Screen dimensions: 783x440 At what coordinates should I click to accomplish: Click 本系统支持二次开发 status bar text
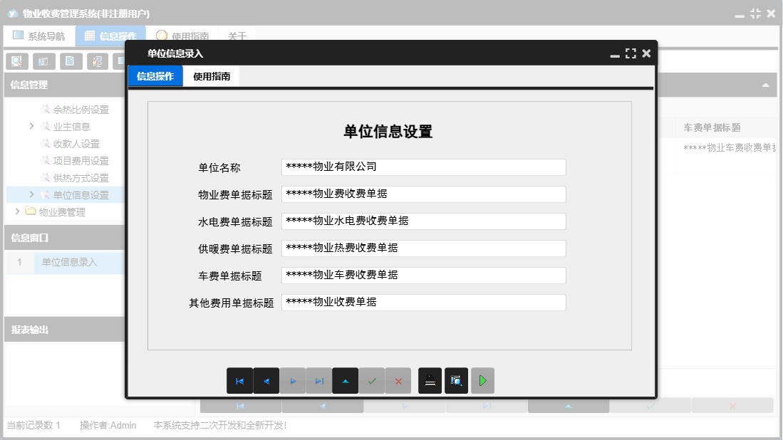point(219,426)
